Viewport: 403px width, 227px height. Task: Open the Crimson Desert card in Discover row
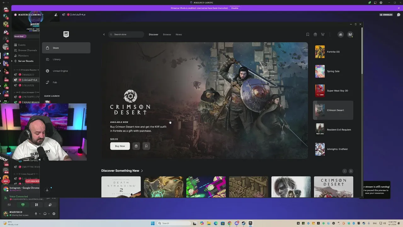[333, 187]
